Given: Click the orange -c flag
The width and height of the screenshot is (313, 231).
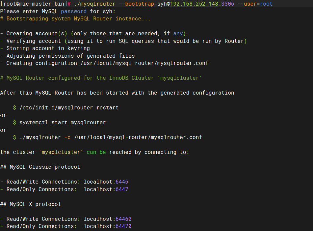Looking at the screenshot, I should 67,137.
